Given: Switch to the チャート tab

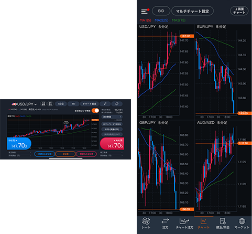Looking at the screenshot, I should pos(204,223).
